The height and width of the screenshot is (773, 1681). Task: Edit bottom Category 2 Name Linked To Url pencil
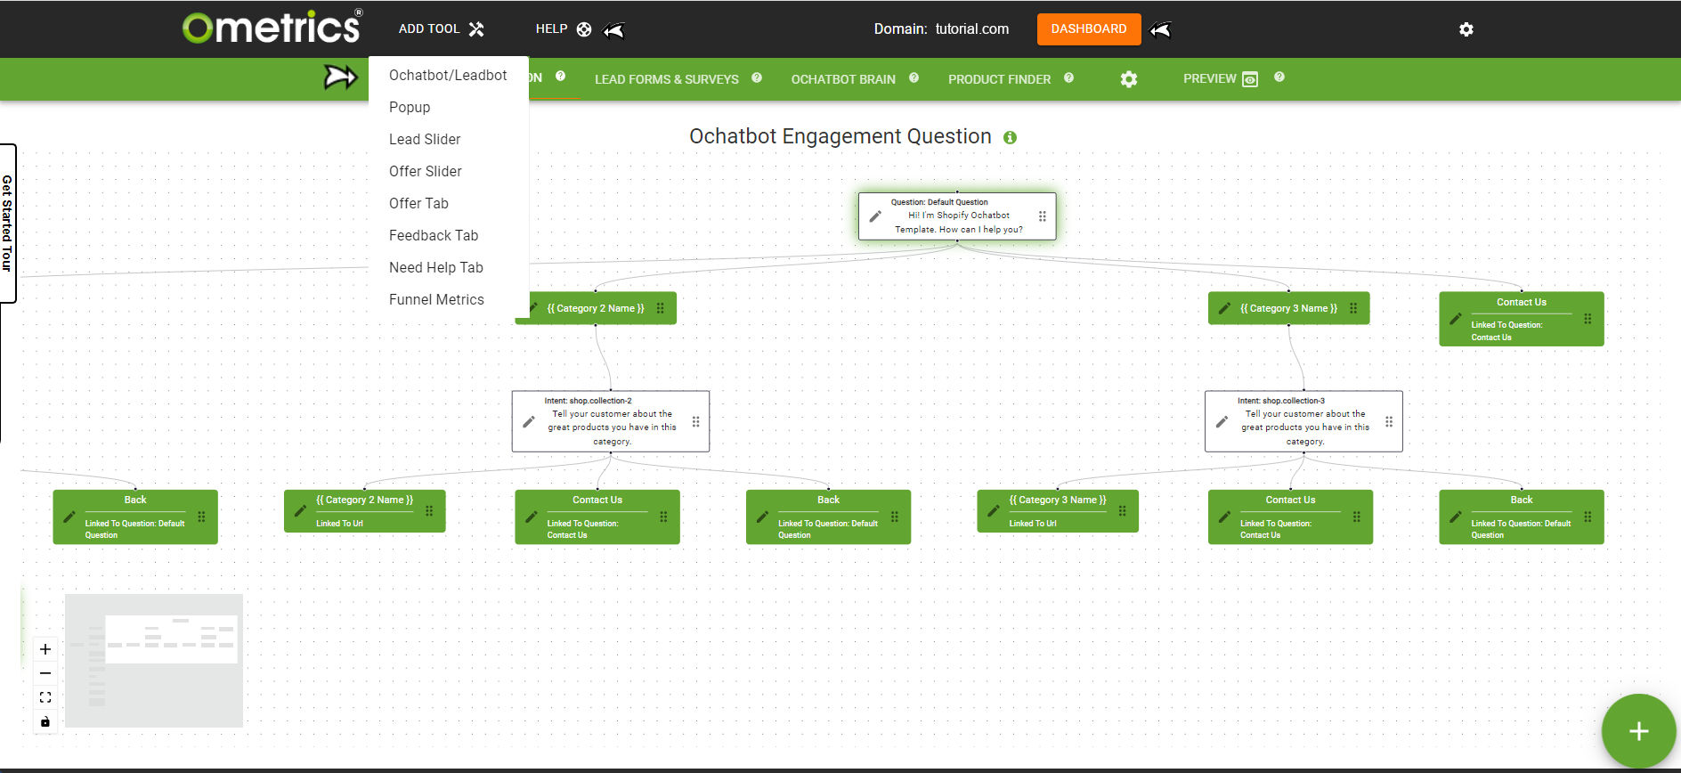(x=300, y=511)
